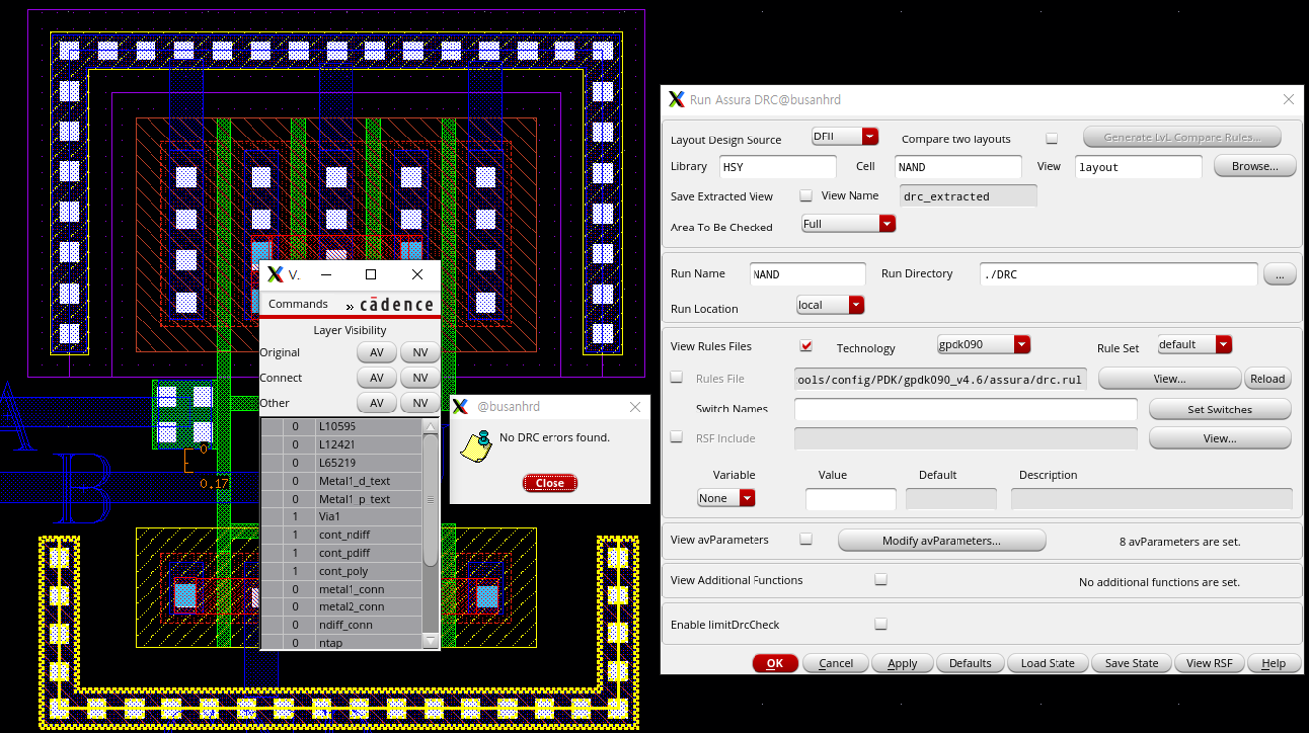Click the Modify avParameters... button

[x=942, y=541]
